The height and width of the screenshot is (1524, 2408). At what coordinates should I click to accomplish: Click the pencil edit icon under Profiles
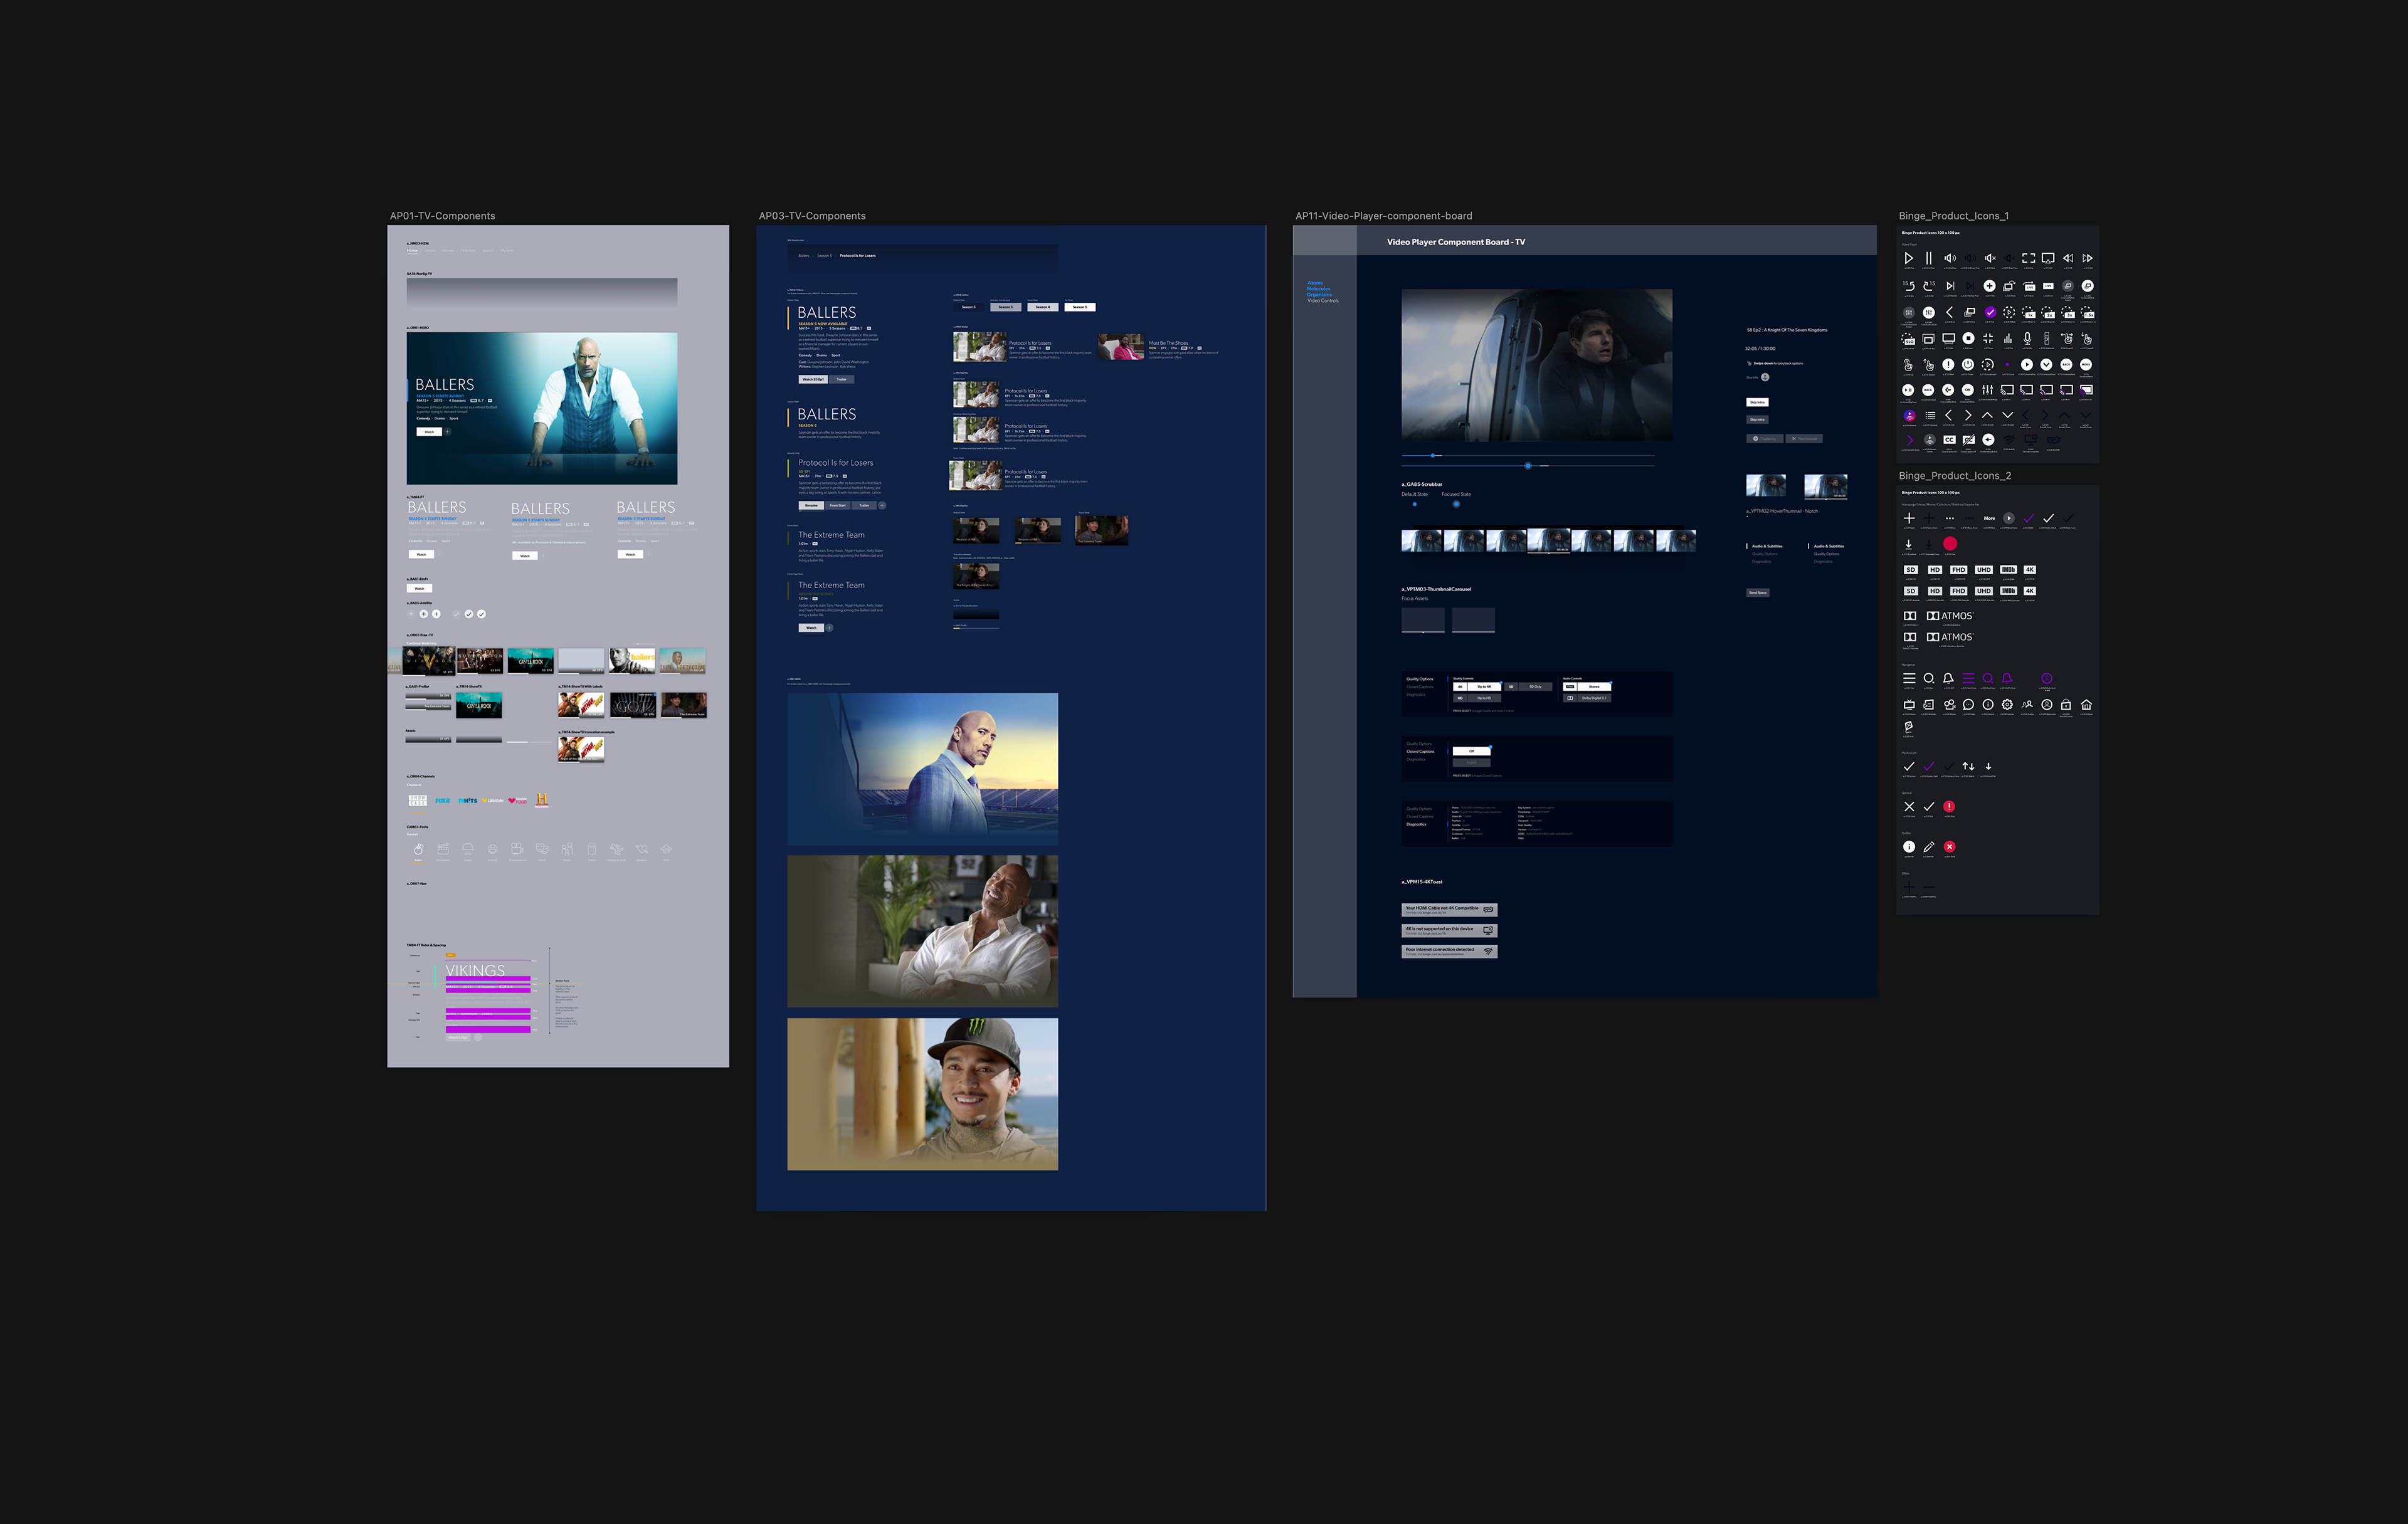1929,847
